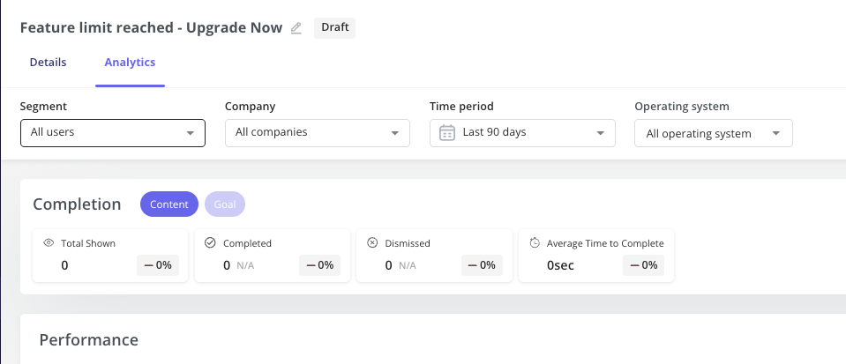Image resolution: width=846 pixels, height=364 pixels.
Task: Open the Company dropdown showing All companies
Action: click(x=318, y=133)
